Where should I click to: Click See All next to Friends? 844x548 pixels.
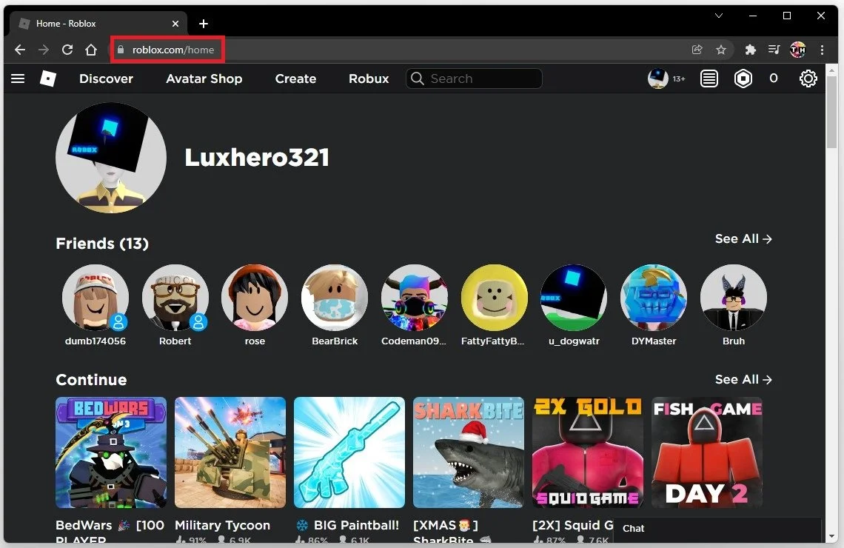tap(743, 238)
